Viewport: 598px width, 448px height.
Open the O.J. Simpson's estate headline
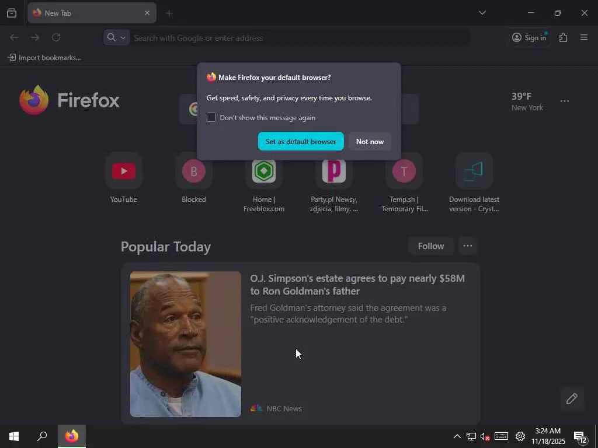click(357, 285)
